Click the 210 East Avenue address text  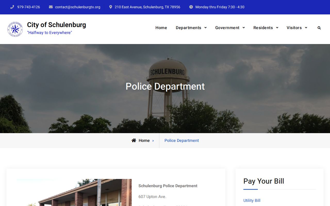point(147,7)
